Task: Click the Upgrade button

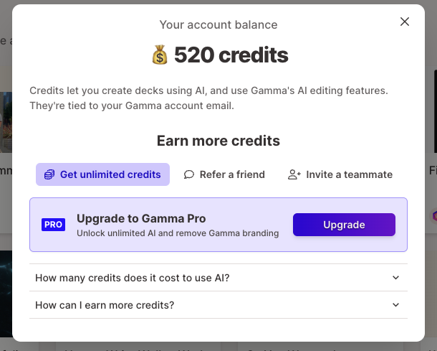Action: [344, 225]
